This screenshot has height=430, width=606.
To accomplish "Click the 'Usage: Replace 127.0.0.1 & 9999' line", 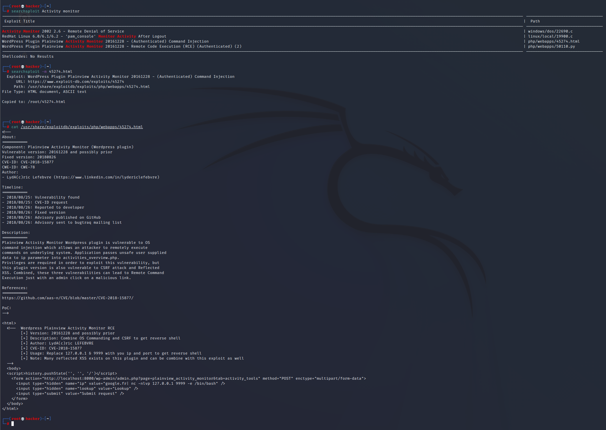I will point(111,353).
